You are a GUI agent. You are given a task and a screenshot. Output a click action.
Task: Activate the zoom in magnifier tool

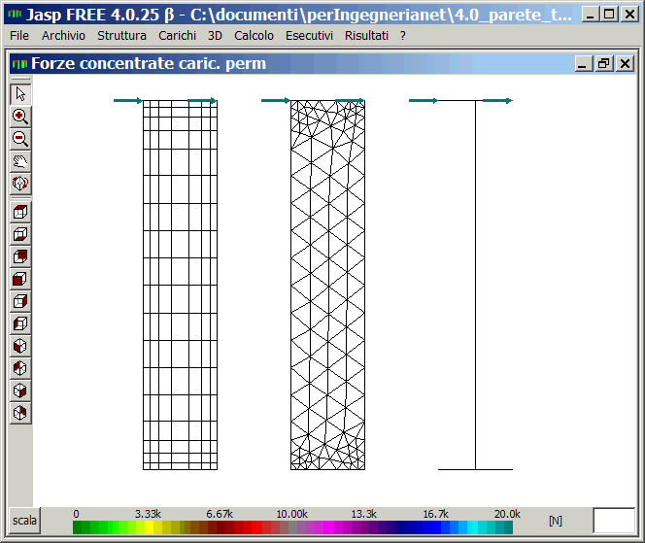point(20,117)
